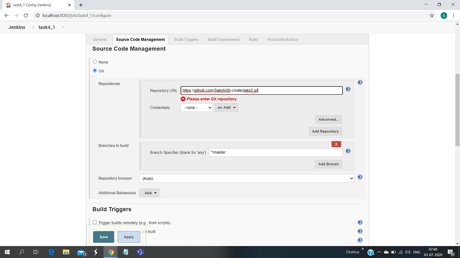460x258 pixels.
Task: Click inside the Repository URL field
Action: tap(261, 90)
